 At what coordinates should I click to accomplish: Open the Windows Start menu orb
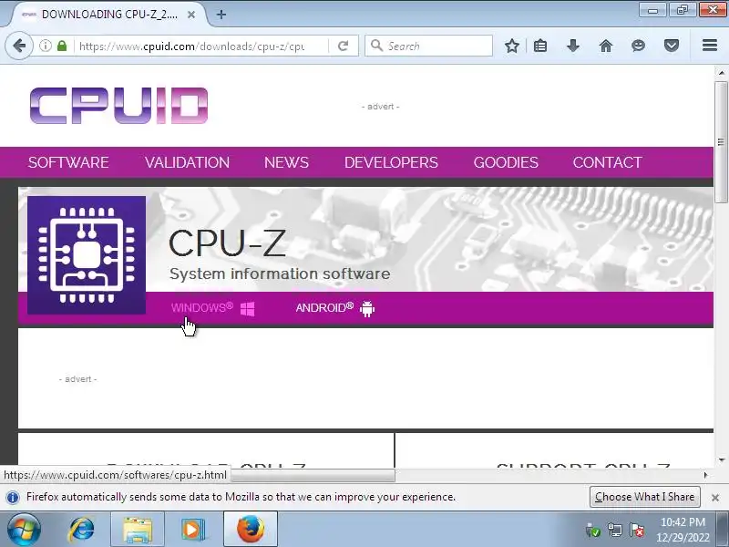coord(24,530)
